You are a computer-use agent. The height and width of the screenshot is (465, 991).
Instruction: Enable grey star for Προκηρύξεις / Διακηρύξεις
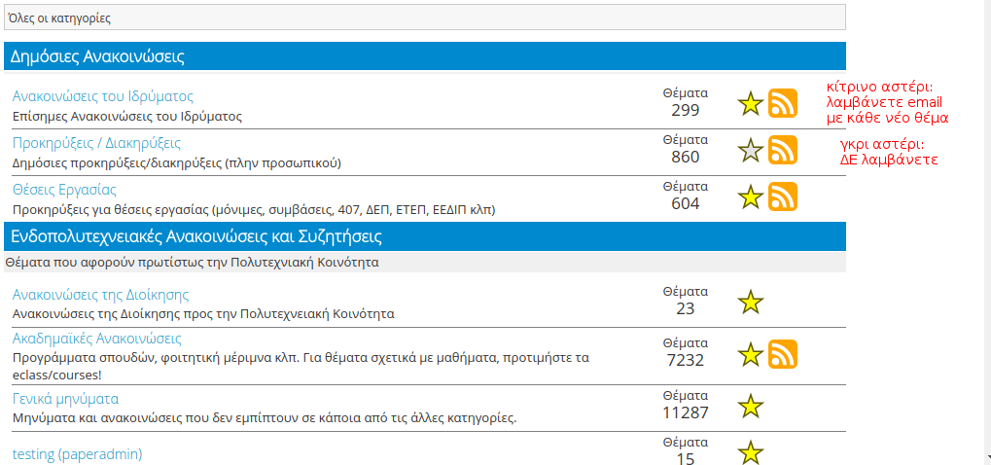[x=751, y=150]
